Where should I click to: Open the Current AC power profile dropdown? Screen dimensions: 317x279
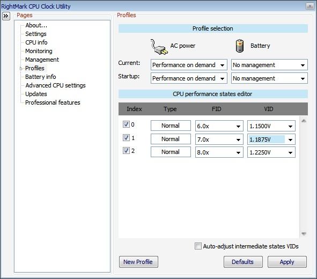point(189,65)
